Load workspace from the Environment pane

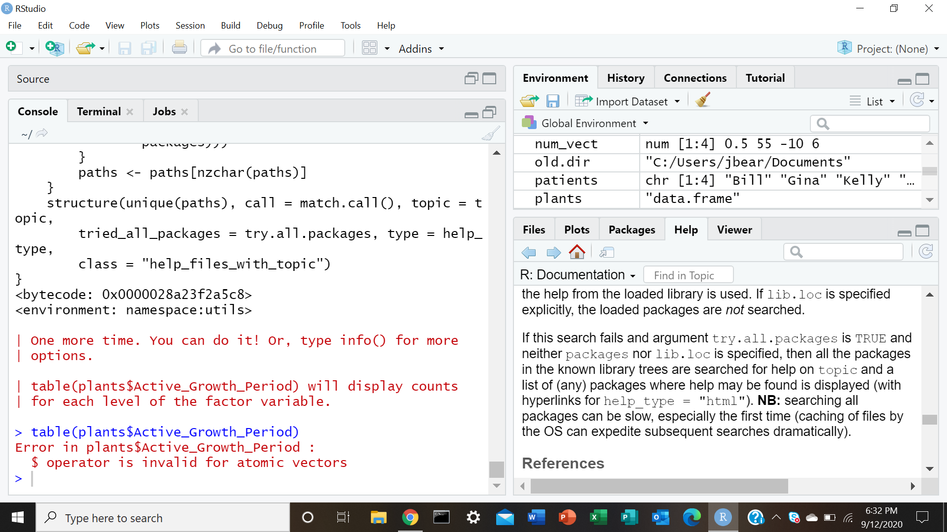coord(529,100)
